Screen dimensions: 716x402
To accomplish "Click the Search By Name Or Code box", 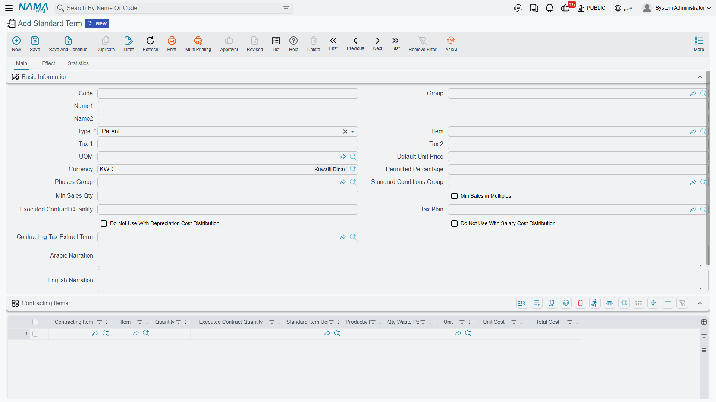I will tap(173, 8).
